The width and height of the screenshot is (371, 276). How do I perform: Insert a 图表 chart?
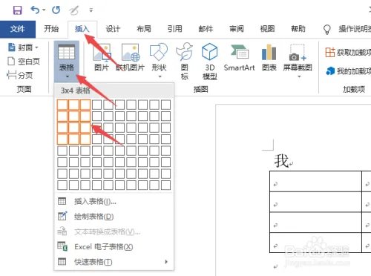click(x=269, y=57)
